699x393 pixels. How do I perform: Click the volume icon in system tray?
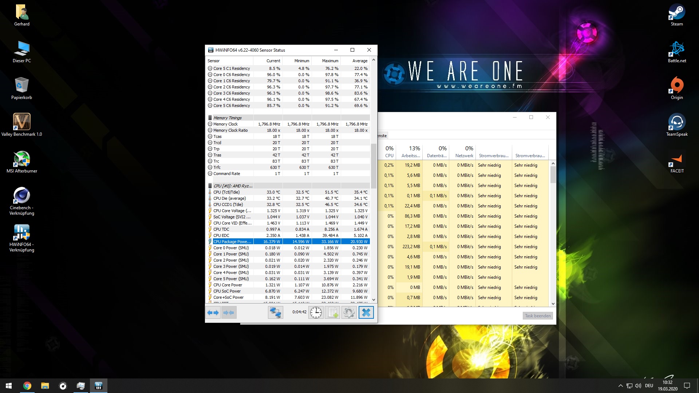coord(638,386)
